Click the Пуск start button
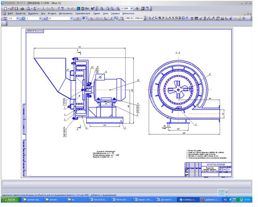Image resolution: width=258 pixels, height=207 pixels. 10,200
